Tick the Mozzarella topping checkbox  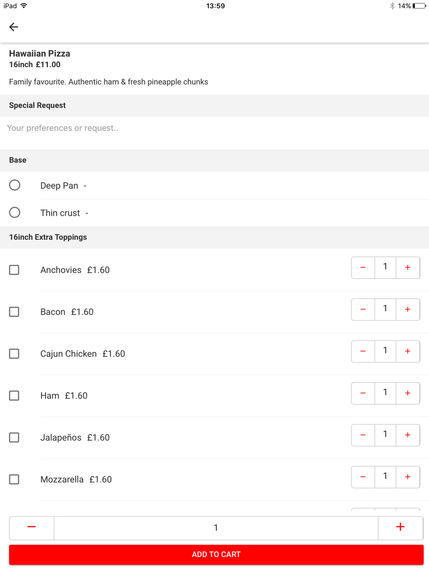[x=14, y=479]
